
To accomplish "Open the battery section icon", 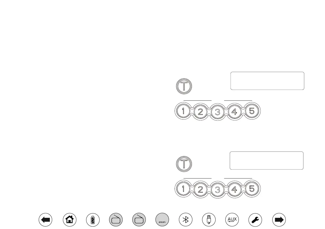I will tap(93, 220).
